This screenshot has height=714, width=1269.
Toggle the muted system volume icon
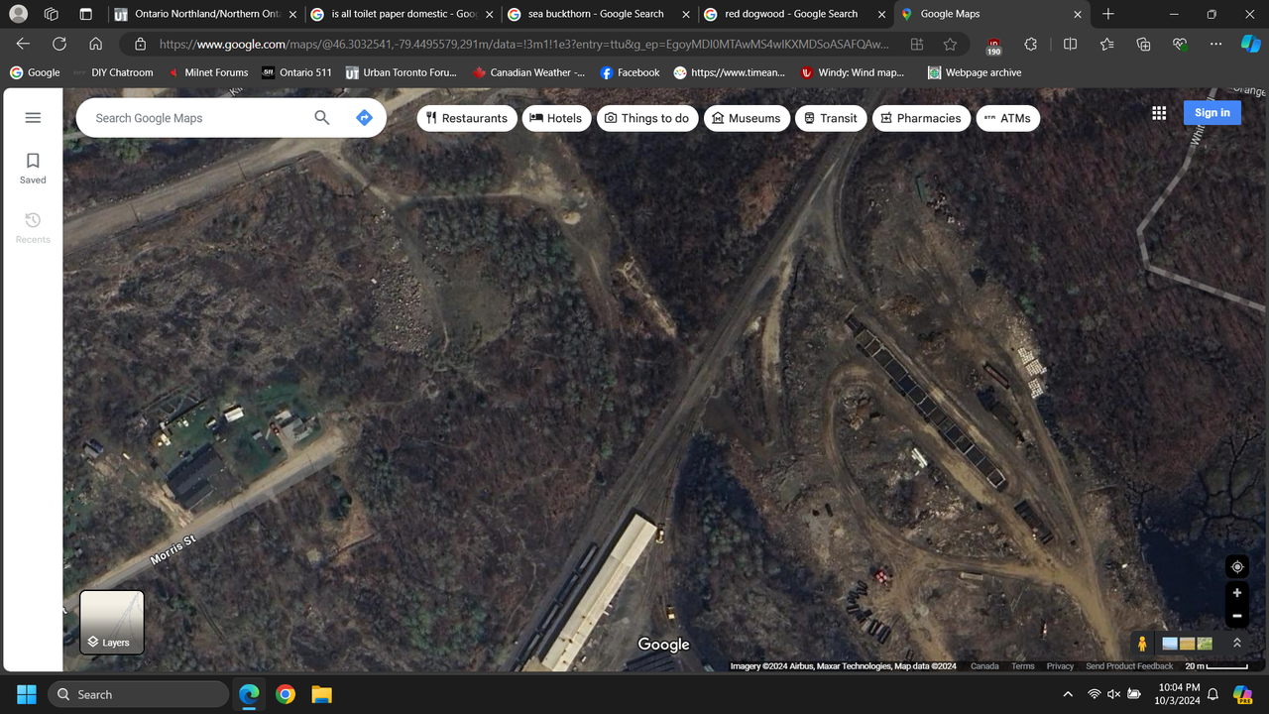click(x=1113, y=694)
